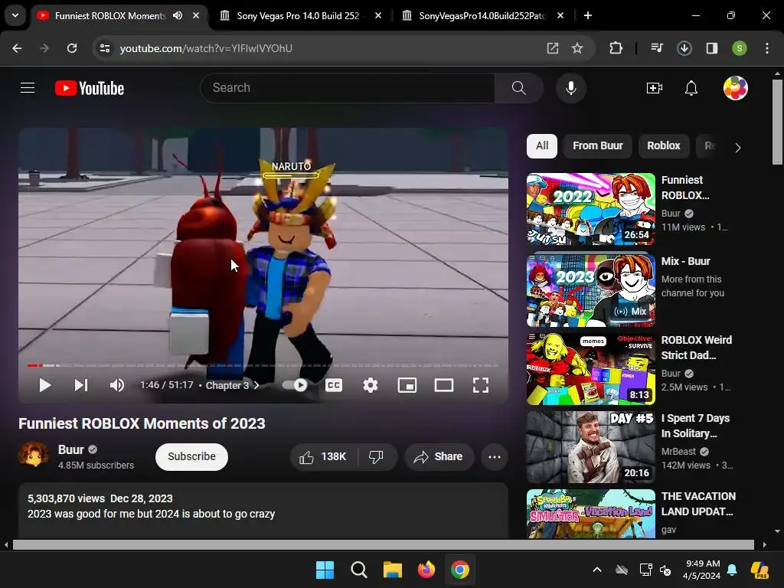
Task: Subscribe to the Buur channel
Action: (191, 456)
